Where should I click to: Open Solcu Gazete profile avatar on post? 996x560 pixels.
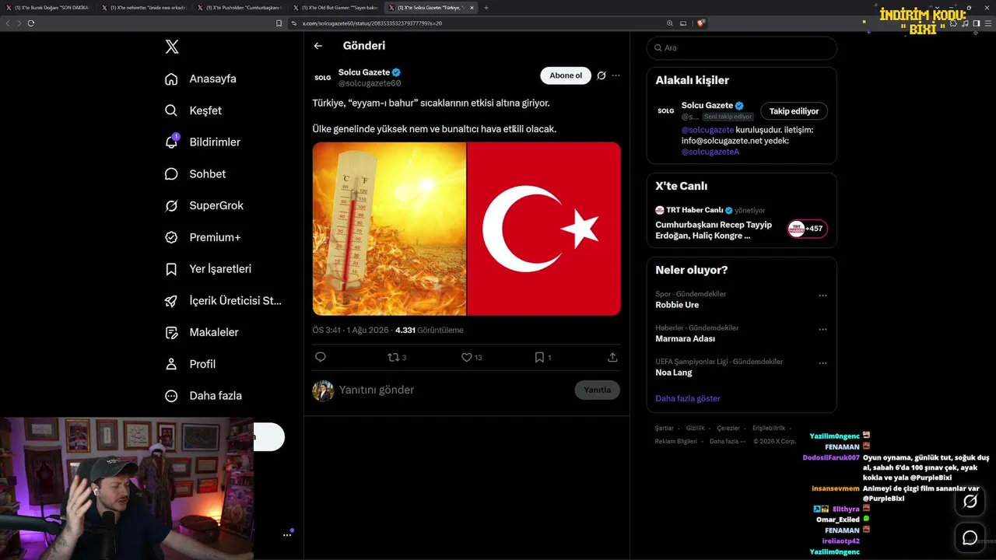tap(322, 78)
